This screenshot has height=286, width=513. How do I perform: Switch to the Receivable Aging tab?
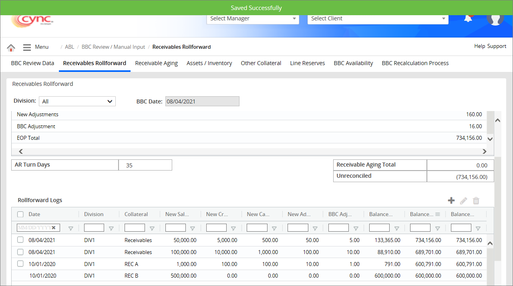156,63
